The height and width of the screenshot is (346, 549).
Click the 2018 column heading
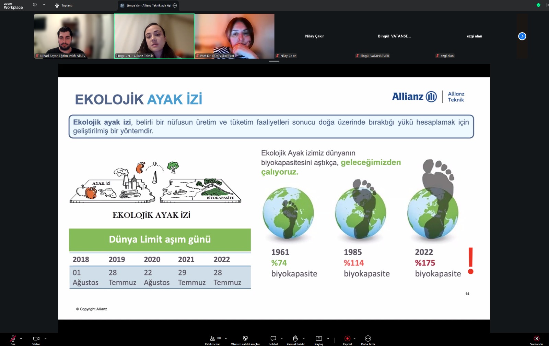(81, 259)
